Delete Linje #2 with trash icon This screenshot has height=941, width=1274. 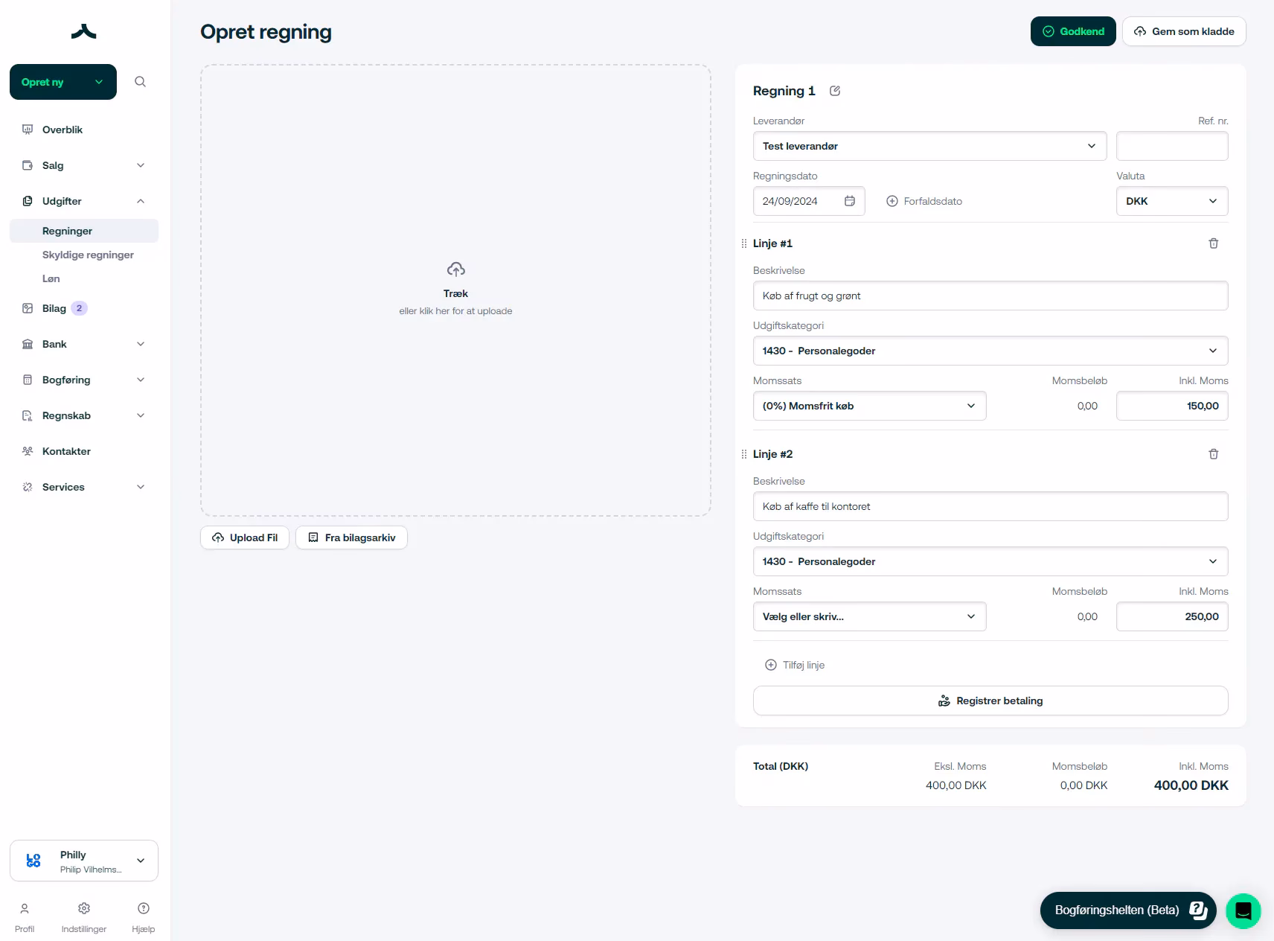tap(1213, 454)
